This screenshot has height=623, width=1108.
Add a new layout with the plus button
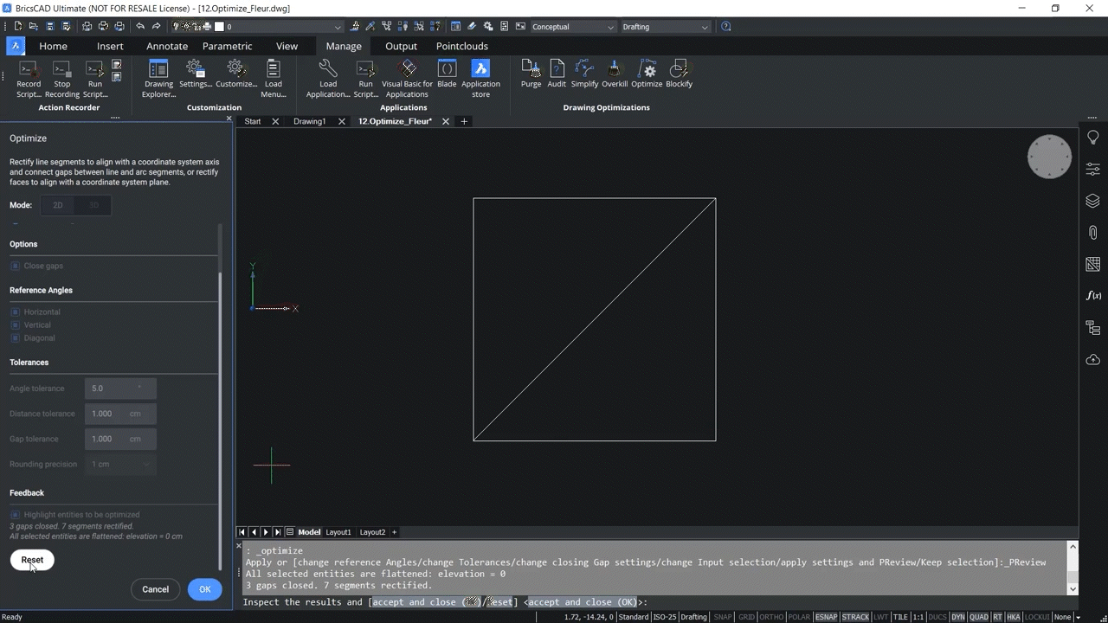pos(394,532)
